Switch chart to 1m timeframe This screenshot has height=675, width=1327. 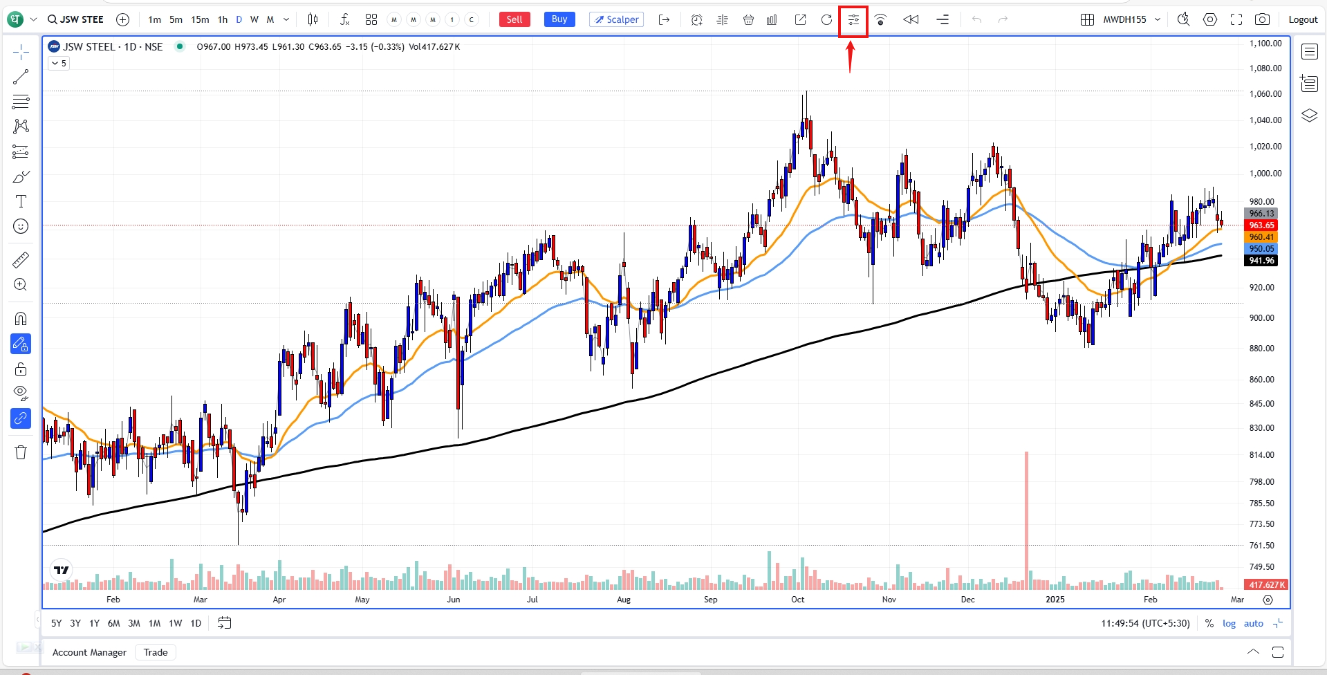(x=154, y=19)
